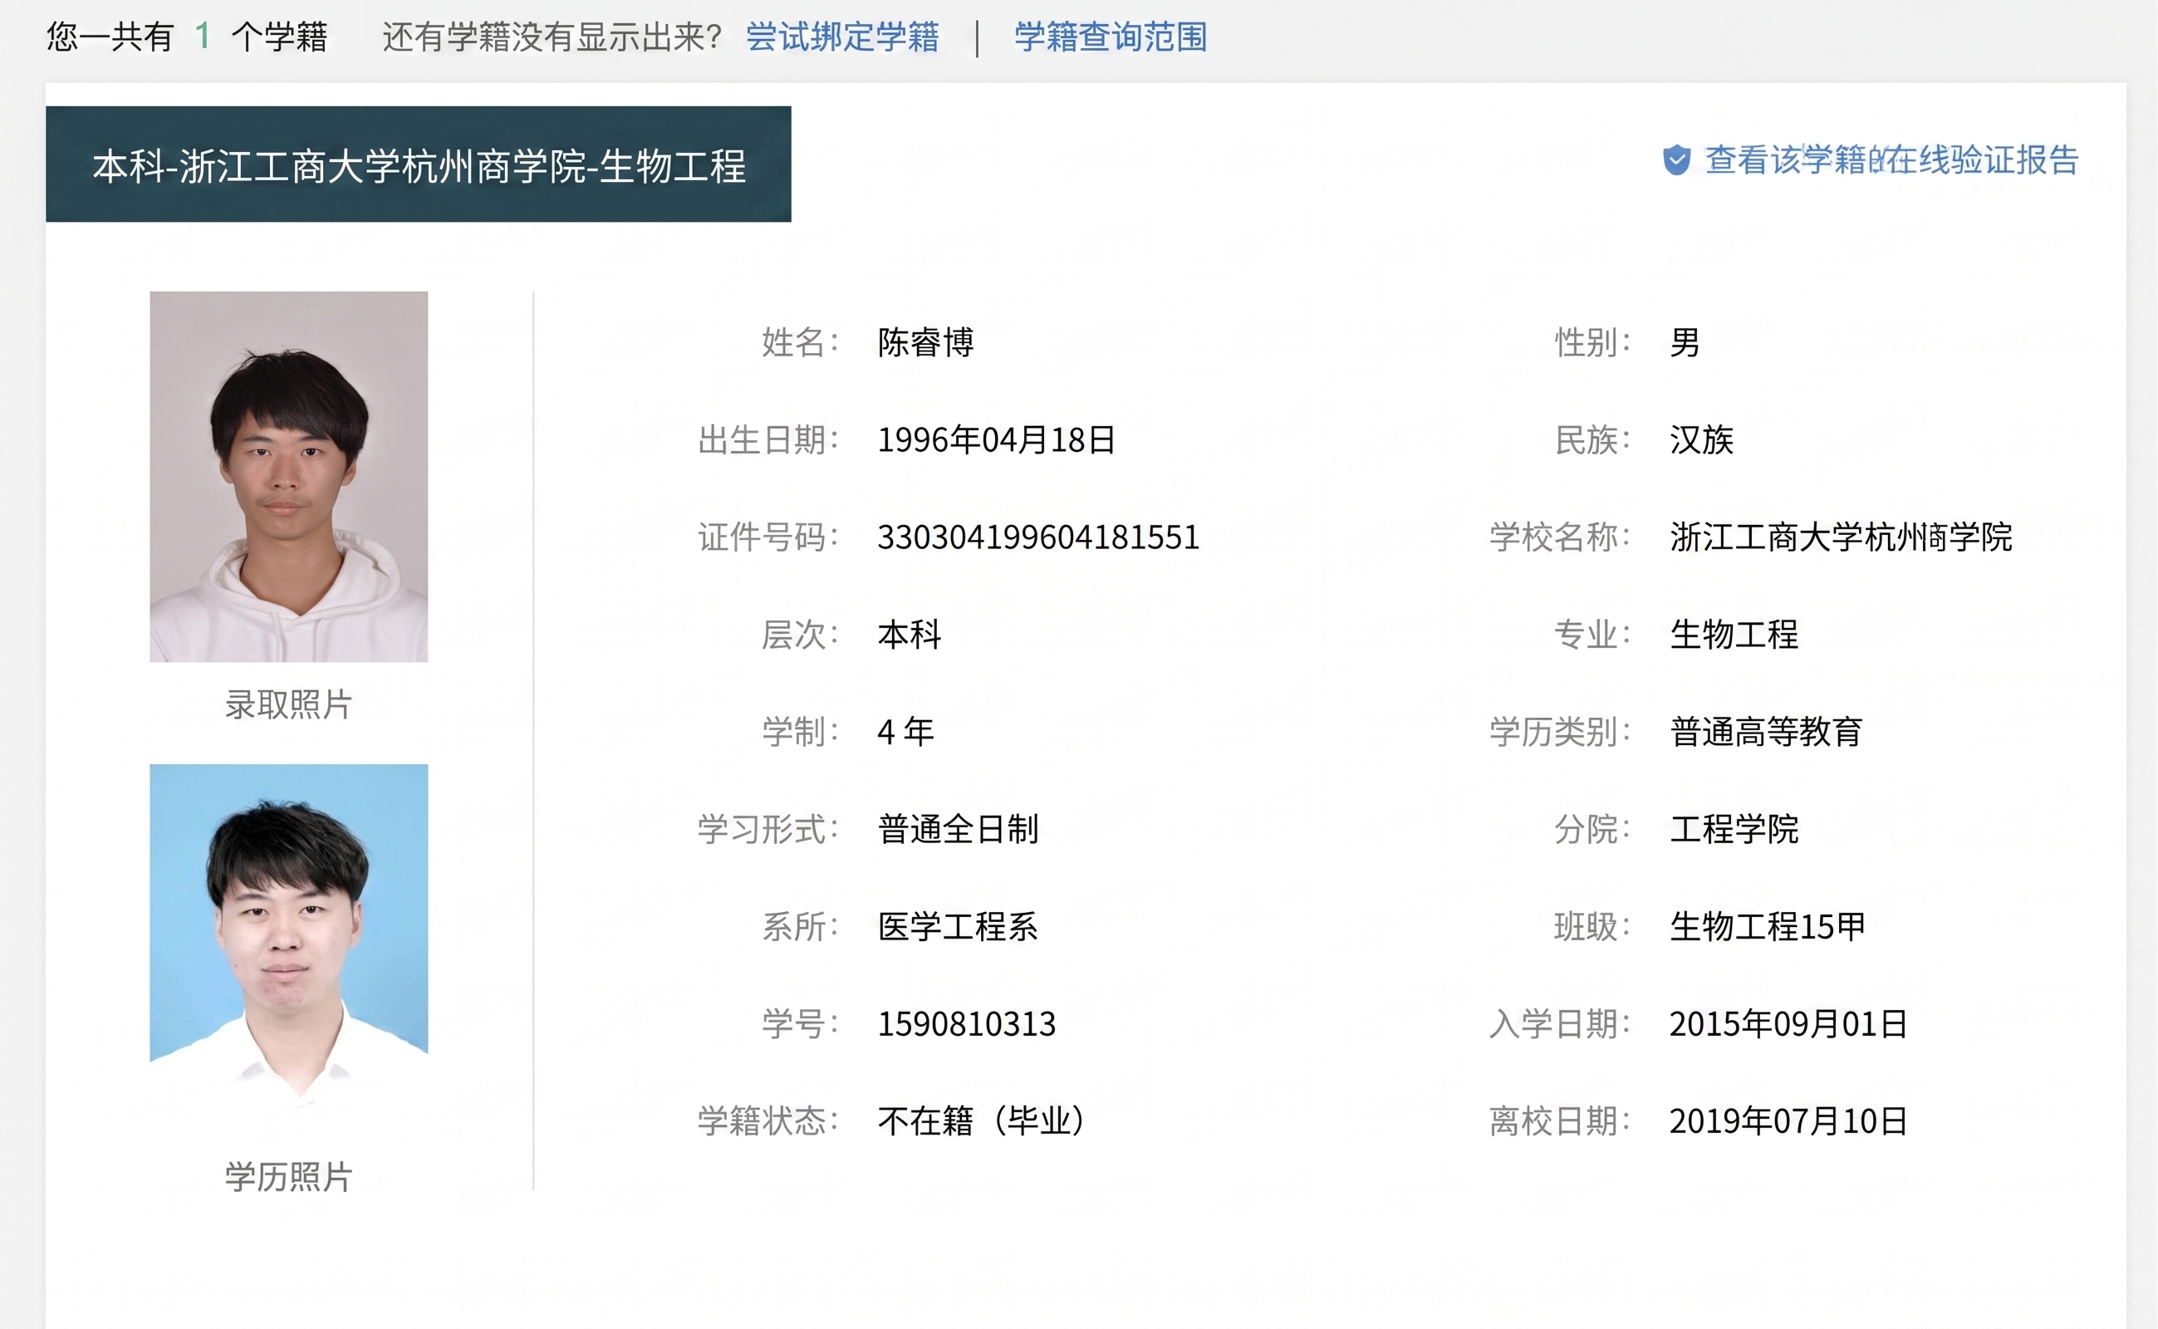Click enrollment date 2015年09月01日
2158x1329 pixels.
1788,1024
